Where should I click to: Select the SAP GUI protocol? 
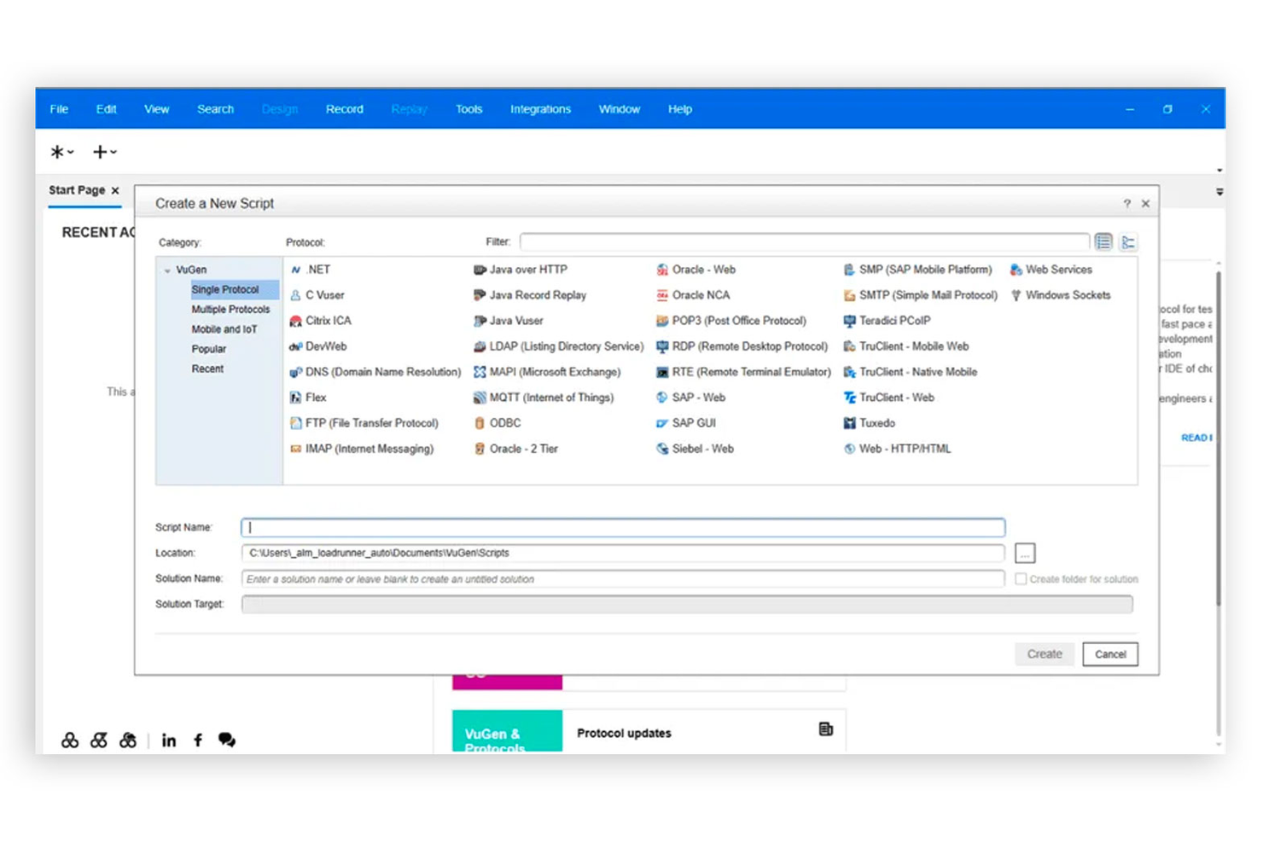coord(694,422)
